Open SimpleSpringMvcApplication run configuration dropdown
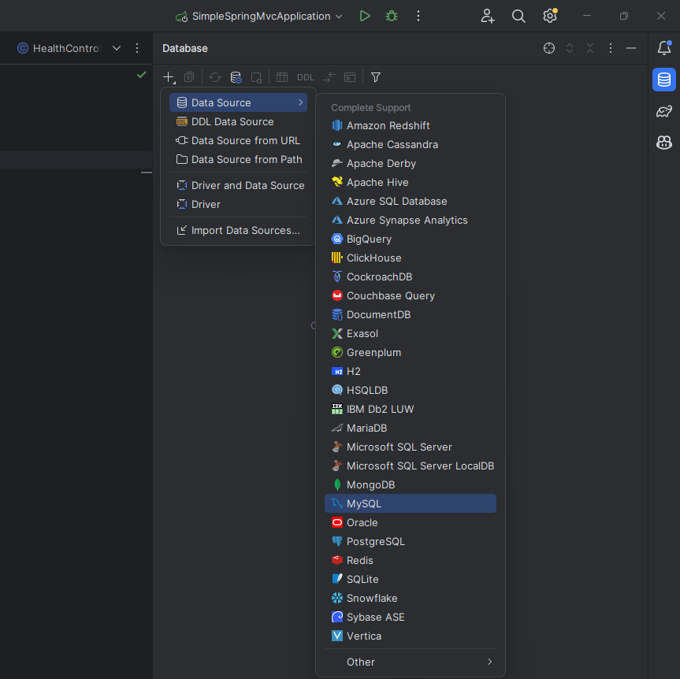This screenshot has width=680, height=679. (x=259, y=16)
